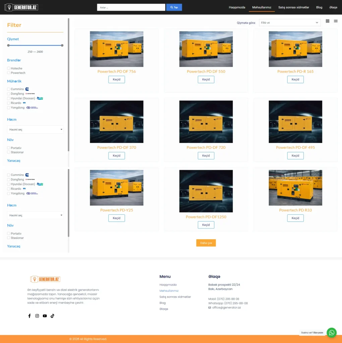The width and height of the screenshot is (342, 343).
Task: Click the Cummins logo in Mühərrik filter
Action: [27, 89]
